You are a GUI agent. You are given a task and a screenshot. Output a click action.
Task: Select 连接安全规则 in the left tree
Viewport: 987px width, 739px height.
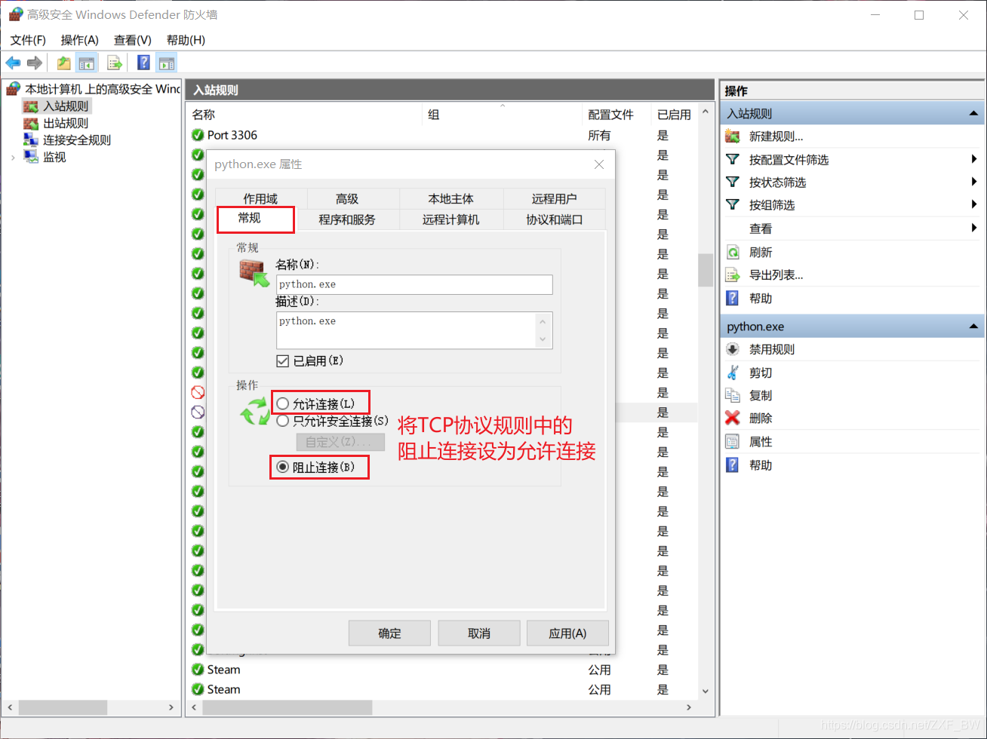77,140
